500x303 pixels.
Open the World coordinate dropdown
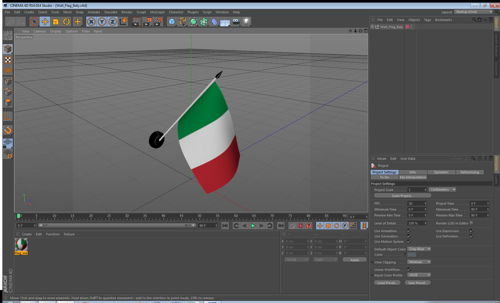(297, 260)
